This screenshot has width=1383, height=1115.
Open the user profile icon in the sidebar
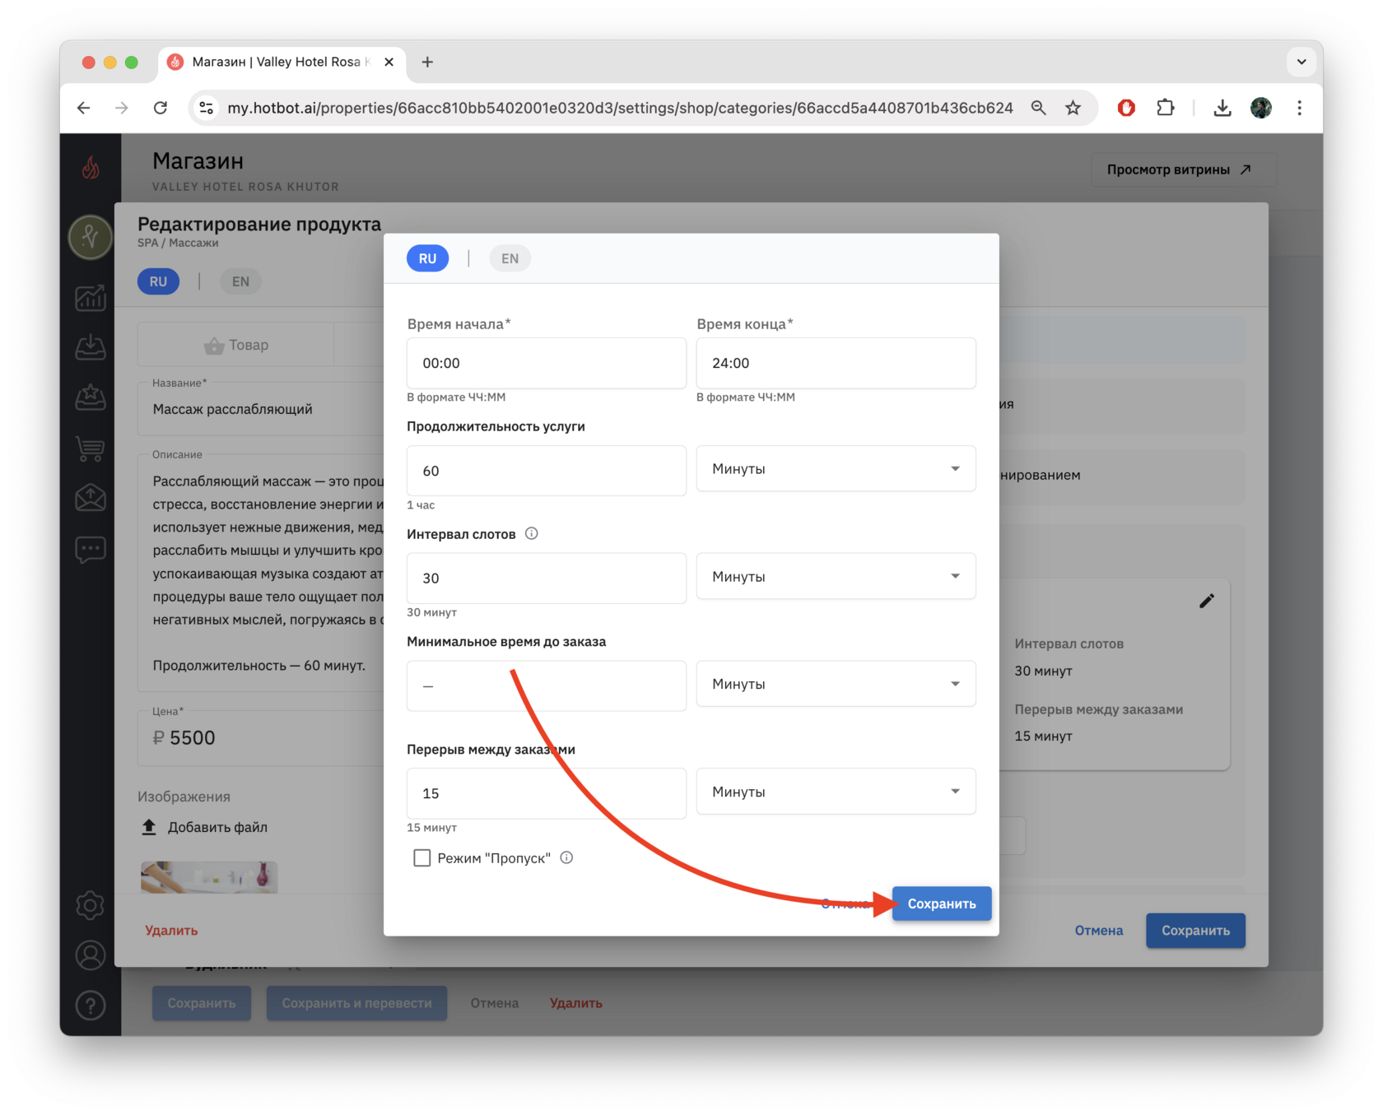tap(91, 955)
